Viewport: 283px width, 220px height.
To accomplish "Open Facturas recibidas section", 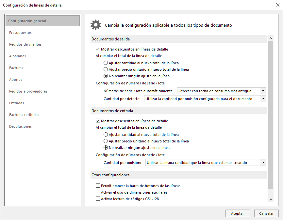I will click(x=24, y=115).
